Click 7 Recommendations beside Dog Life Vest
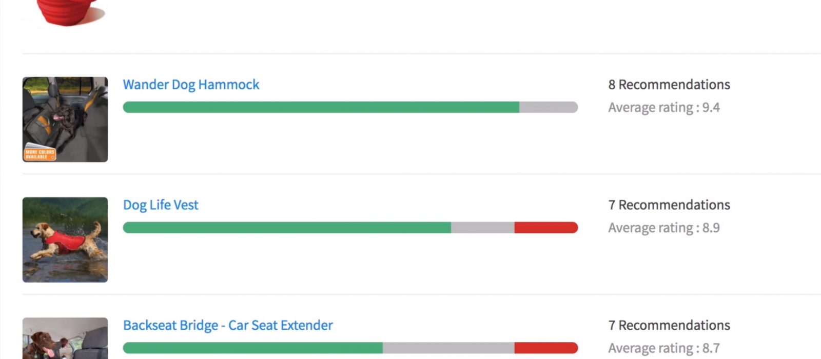The width and height of the screenshot is (821, 359). coord(669,205)
